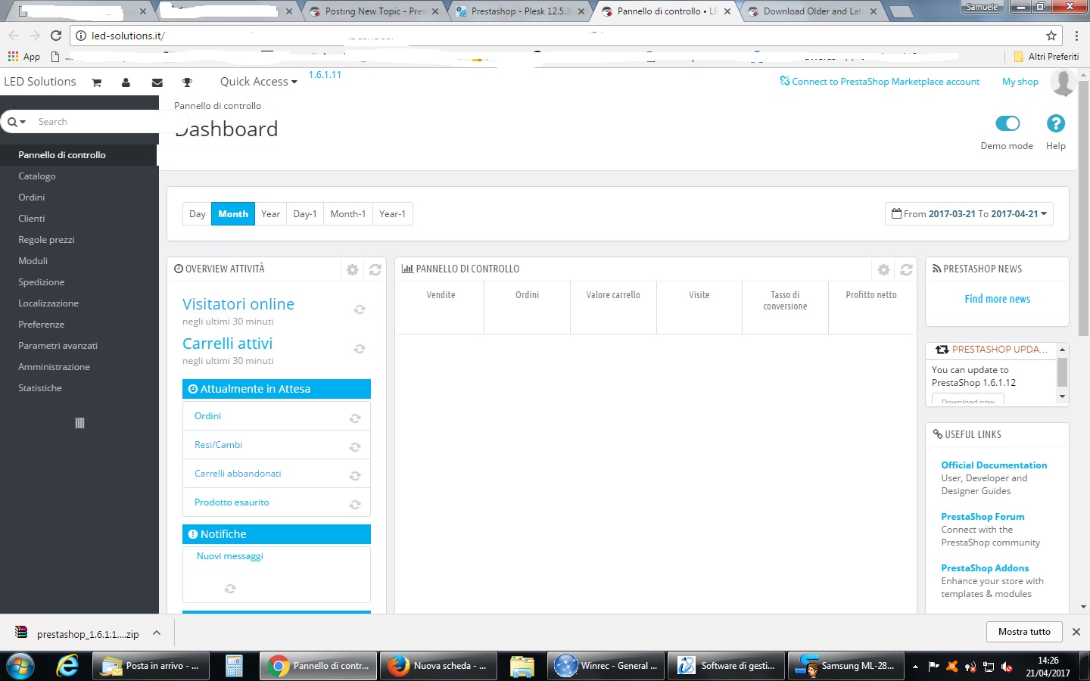Screen dimensions: 1090x681
Task: Open the Official Documentation link
Action: 994,465
